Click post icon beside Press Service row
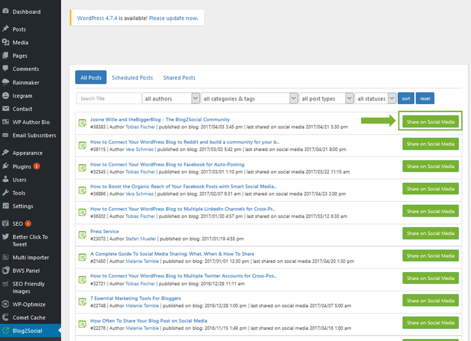Screen dimensions: 471x341 tap(82, 235)
